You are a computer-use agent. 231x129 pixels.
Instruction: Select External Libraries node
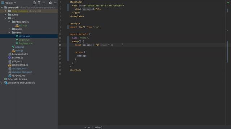point(17,79)
